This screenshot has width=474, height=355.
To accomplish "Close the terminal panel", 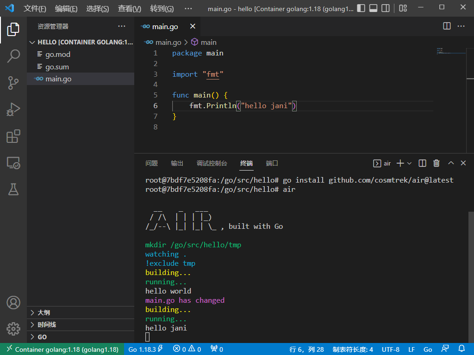I will [x=463, y=163].
